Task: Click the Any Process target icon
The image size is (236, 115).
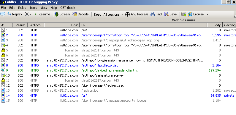Action: point(127,14)
